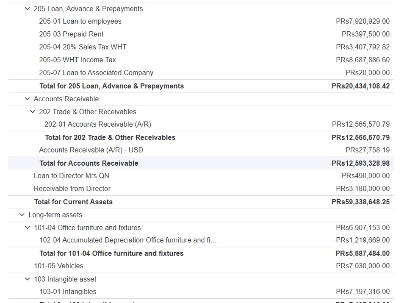Click Total for Accounts Receivable value PRs12,593,328.98
Viewport: 404px width, 303px height.
click(x=361, y=163)
